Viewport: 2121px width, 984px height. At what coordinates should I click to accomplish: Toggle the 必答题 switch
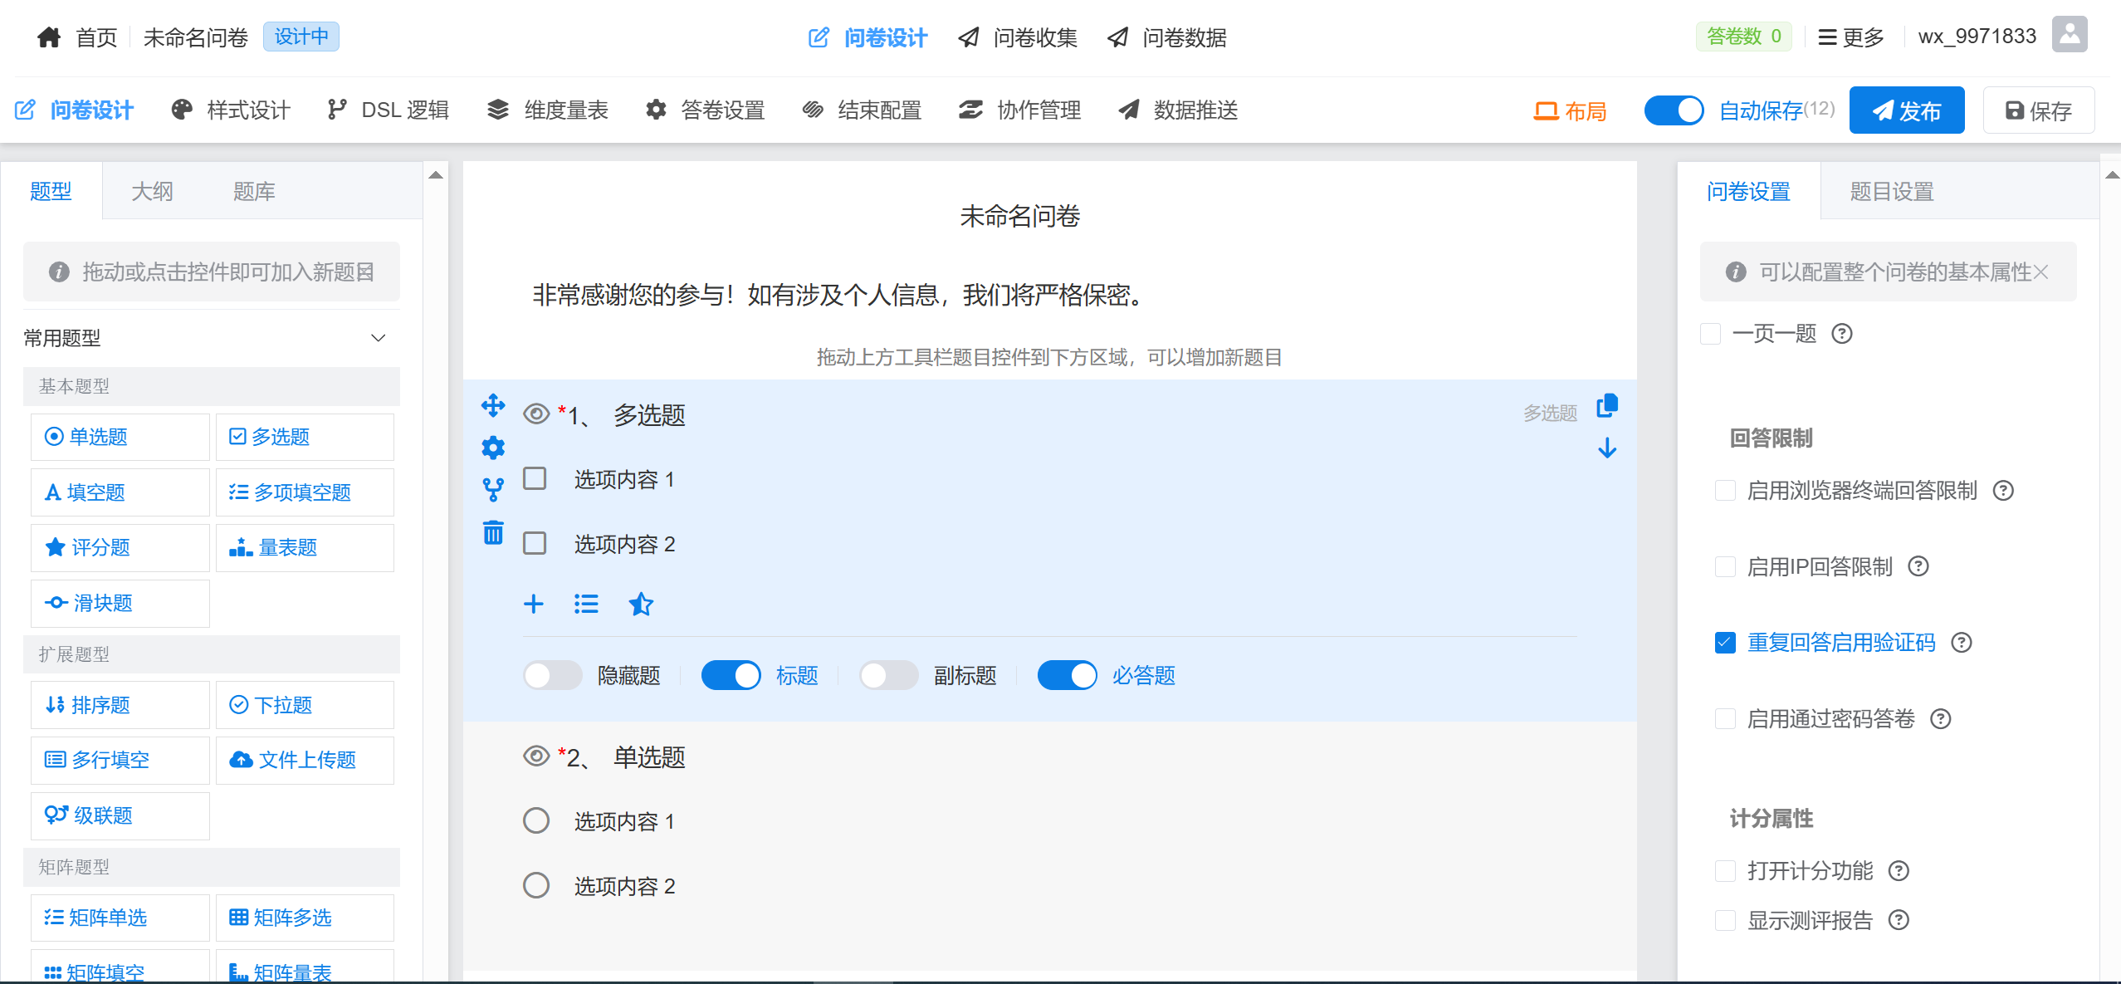pyautogui.click(x=1068, y=675)
